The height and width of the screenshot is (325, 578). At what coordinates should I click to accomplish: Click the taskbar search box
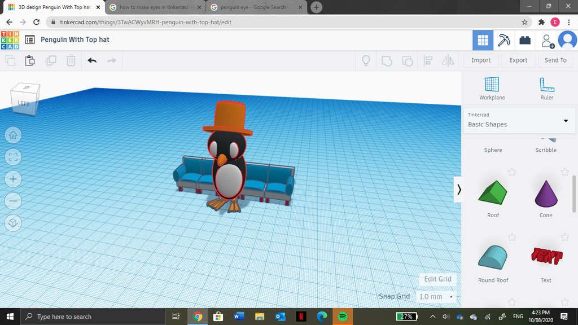pos(92,317)
